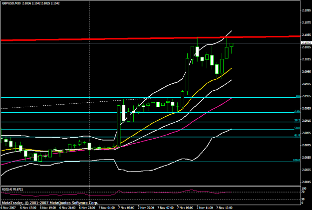Select the Fibonacci 38.2 level label
The image size is (312, 210).
pyautogui.click(x=298, y=120)
